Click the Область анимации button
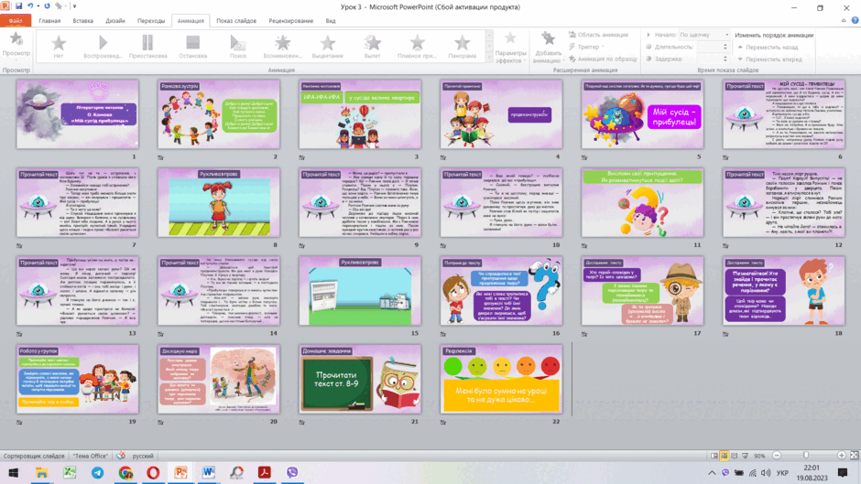 598,35
